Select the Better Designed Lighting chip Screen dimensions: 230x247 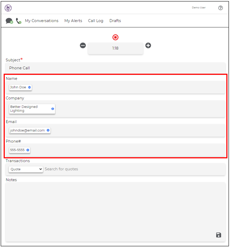(32, 109)
